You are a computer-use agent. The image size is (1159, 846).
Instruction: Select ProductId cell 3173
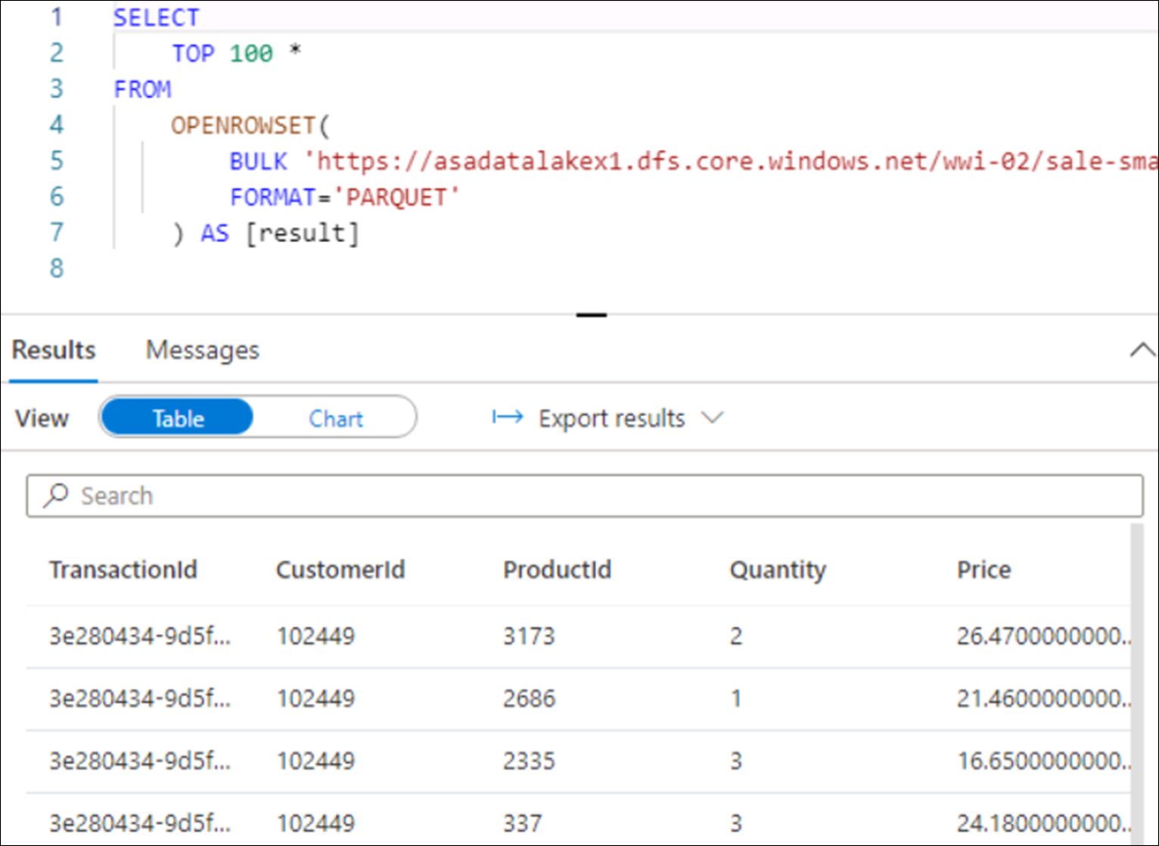tap(529, 636)
